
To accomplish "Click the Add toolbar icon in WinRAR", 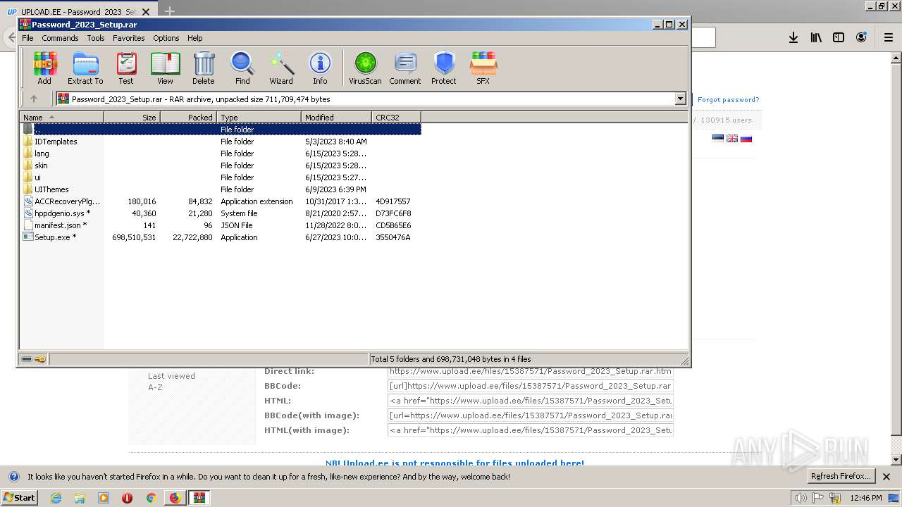I will pos(44,68).
